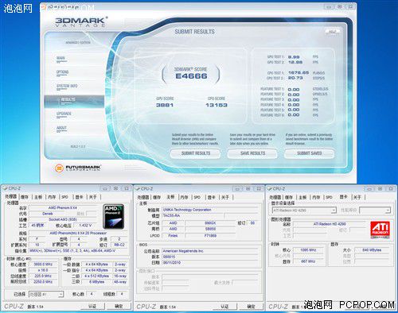Screen dimensions: 398x313
Task: Click the SUBMIT RESULTS button
Action: 196,153
